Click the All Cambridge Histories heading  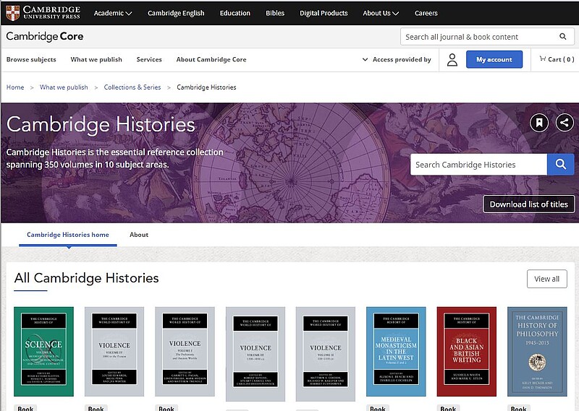pyautogui.click(x=86, y=278)
